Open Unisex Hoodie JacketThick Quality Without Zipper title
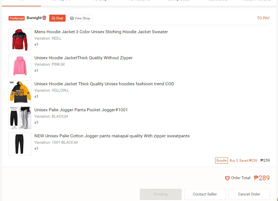The image size is (278, 201). click(x=84, y=58)
